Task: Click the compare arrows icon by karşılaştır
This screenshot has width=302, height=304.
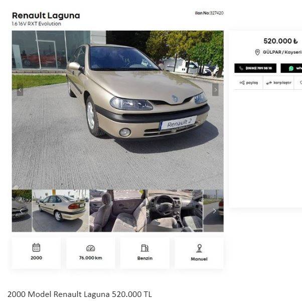Action: [x=269, y=83]
